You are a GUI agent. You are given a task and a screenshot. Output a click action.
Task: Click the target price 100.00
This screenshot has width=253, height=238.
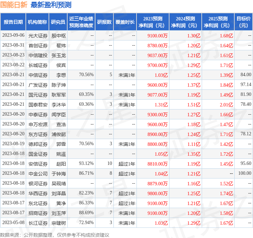click(245, 173)
